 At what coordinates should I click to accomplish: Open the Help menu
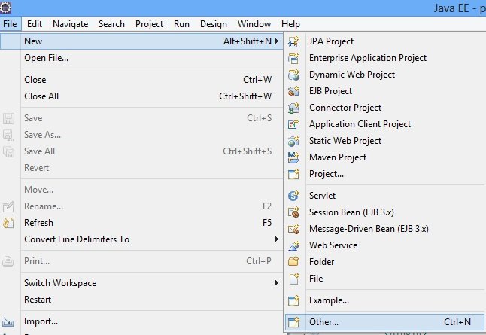pyautogui.click(x=290, y=24)
